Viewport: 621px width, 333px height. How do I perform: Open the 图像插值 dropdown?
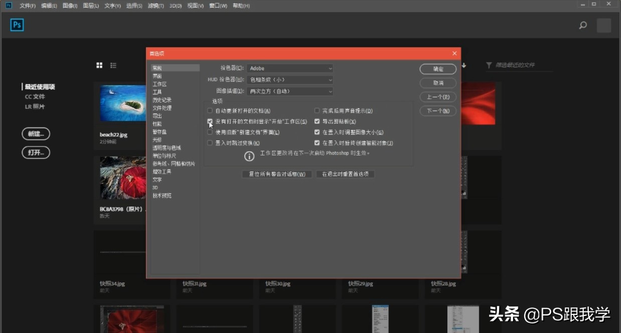click(x=289, y=91)
